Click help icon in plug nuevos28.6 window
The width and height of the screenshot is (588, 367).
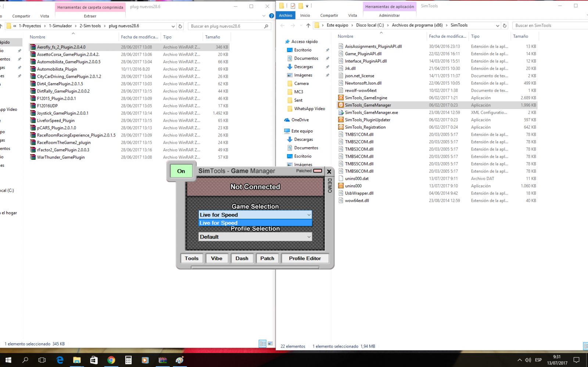(x=271, y=16)
